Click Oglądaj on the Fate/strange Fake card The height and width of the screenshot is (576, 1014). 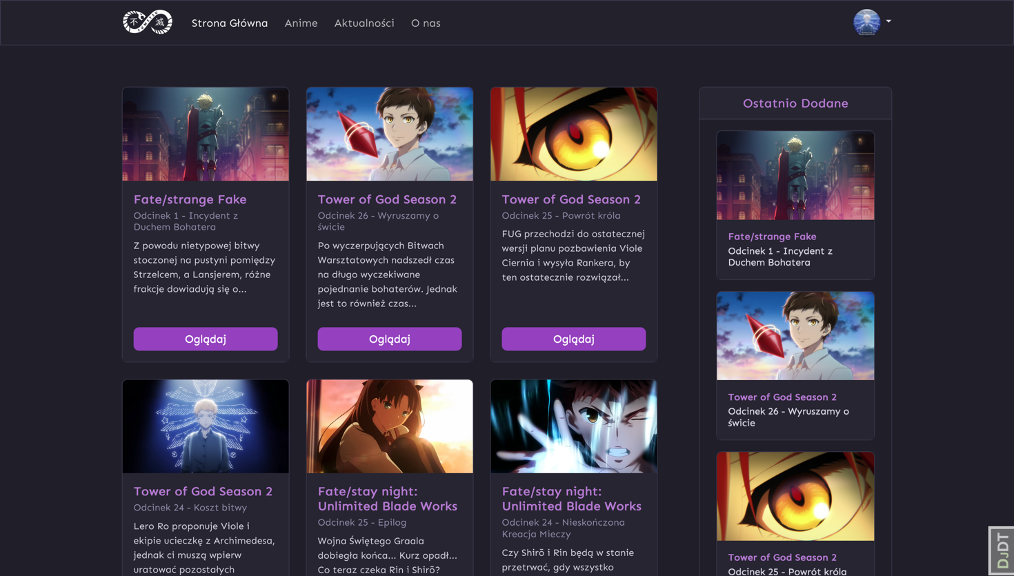[x=206, y=339]
